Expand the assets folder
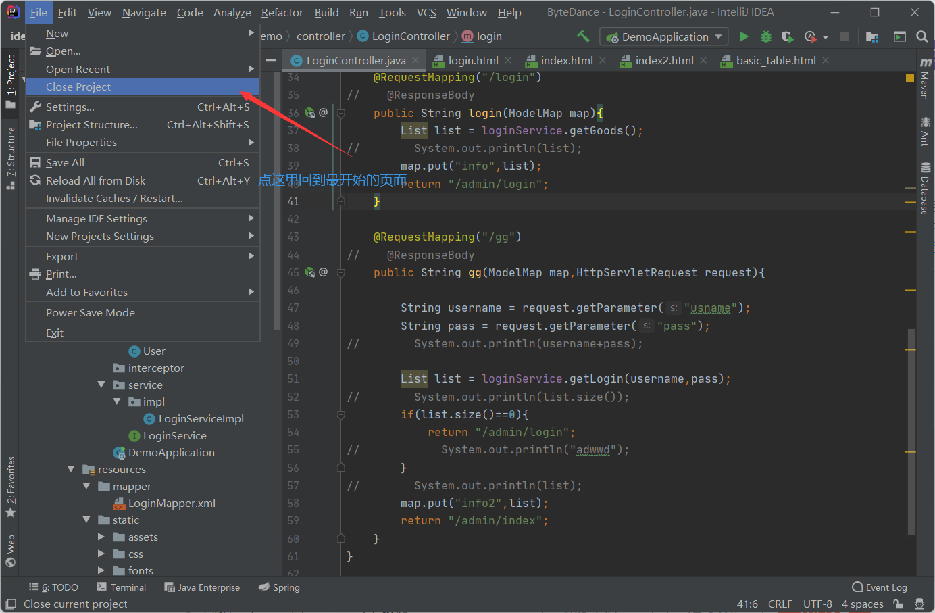 point(101,536)
